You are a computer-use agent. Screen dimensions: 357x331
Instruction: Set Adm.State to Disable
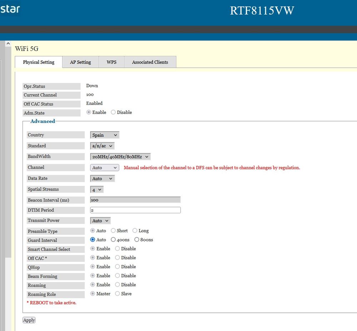(113, 112)
